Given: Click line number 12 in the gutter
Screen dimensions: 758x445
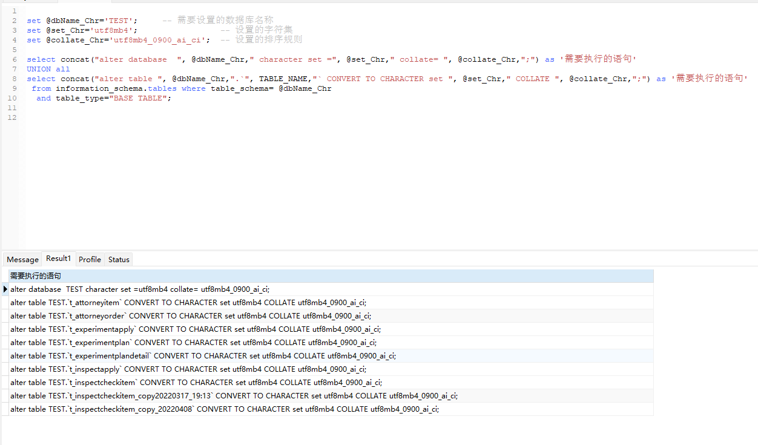Looking at the screenshot, I should pyautogui.click(x=12, y=117).
